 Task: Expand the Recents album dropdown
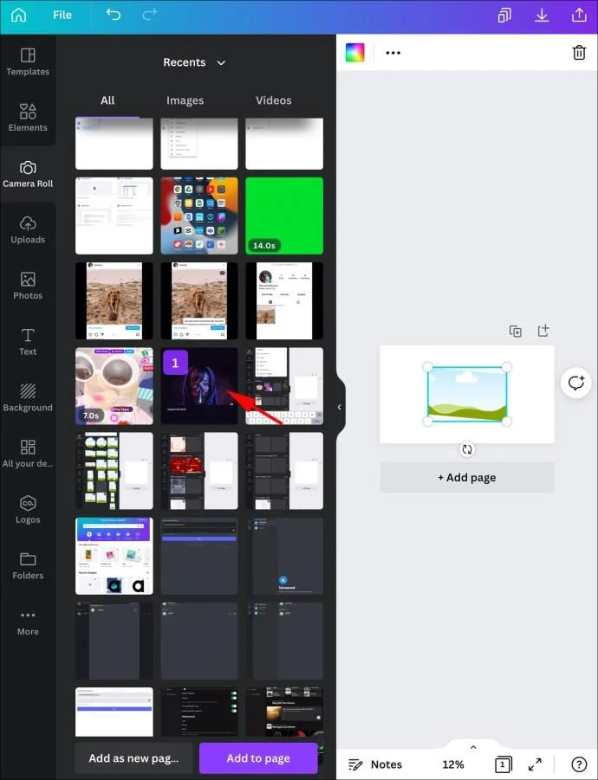194,62
